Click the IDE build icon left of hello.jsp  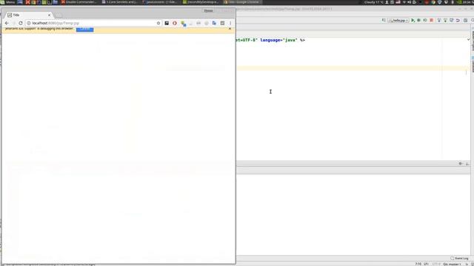pos(384,21)
